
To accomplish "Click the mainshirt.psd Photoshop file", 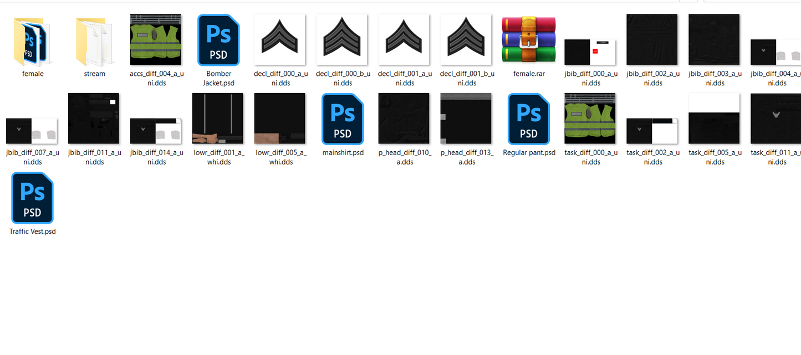I will pyautogui.click(x=343, y=119).
